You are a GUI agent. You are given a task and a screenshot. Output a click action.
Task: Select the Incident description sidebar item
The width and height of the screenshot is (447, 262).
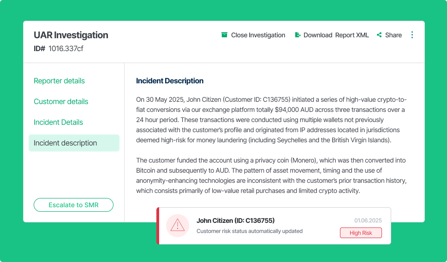[74, 143]
